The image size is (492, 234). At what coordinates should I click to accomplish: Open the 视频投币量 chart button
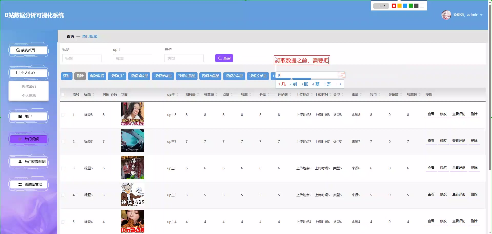[258, 76]
